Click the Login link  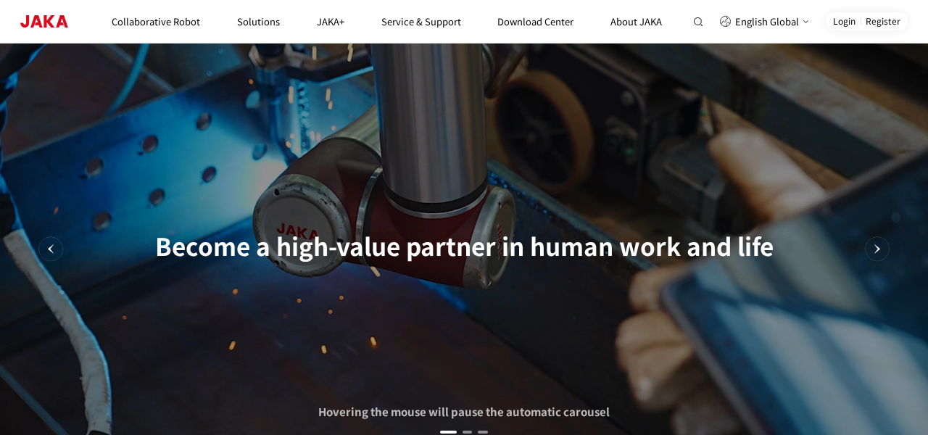pyautogui.click(x=844, y=22)
